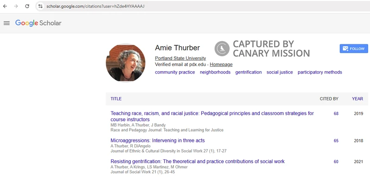Reload the page with the refresh icon
The height and width of the screenshot is (177, 370).
[x=27, y=6]
